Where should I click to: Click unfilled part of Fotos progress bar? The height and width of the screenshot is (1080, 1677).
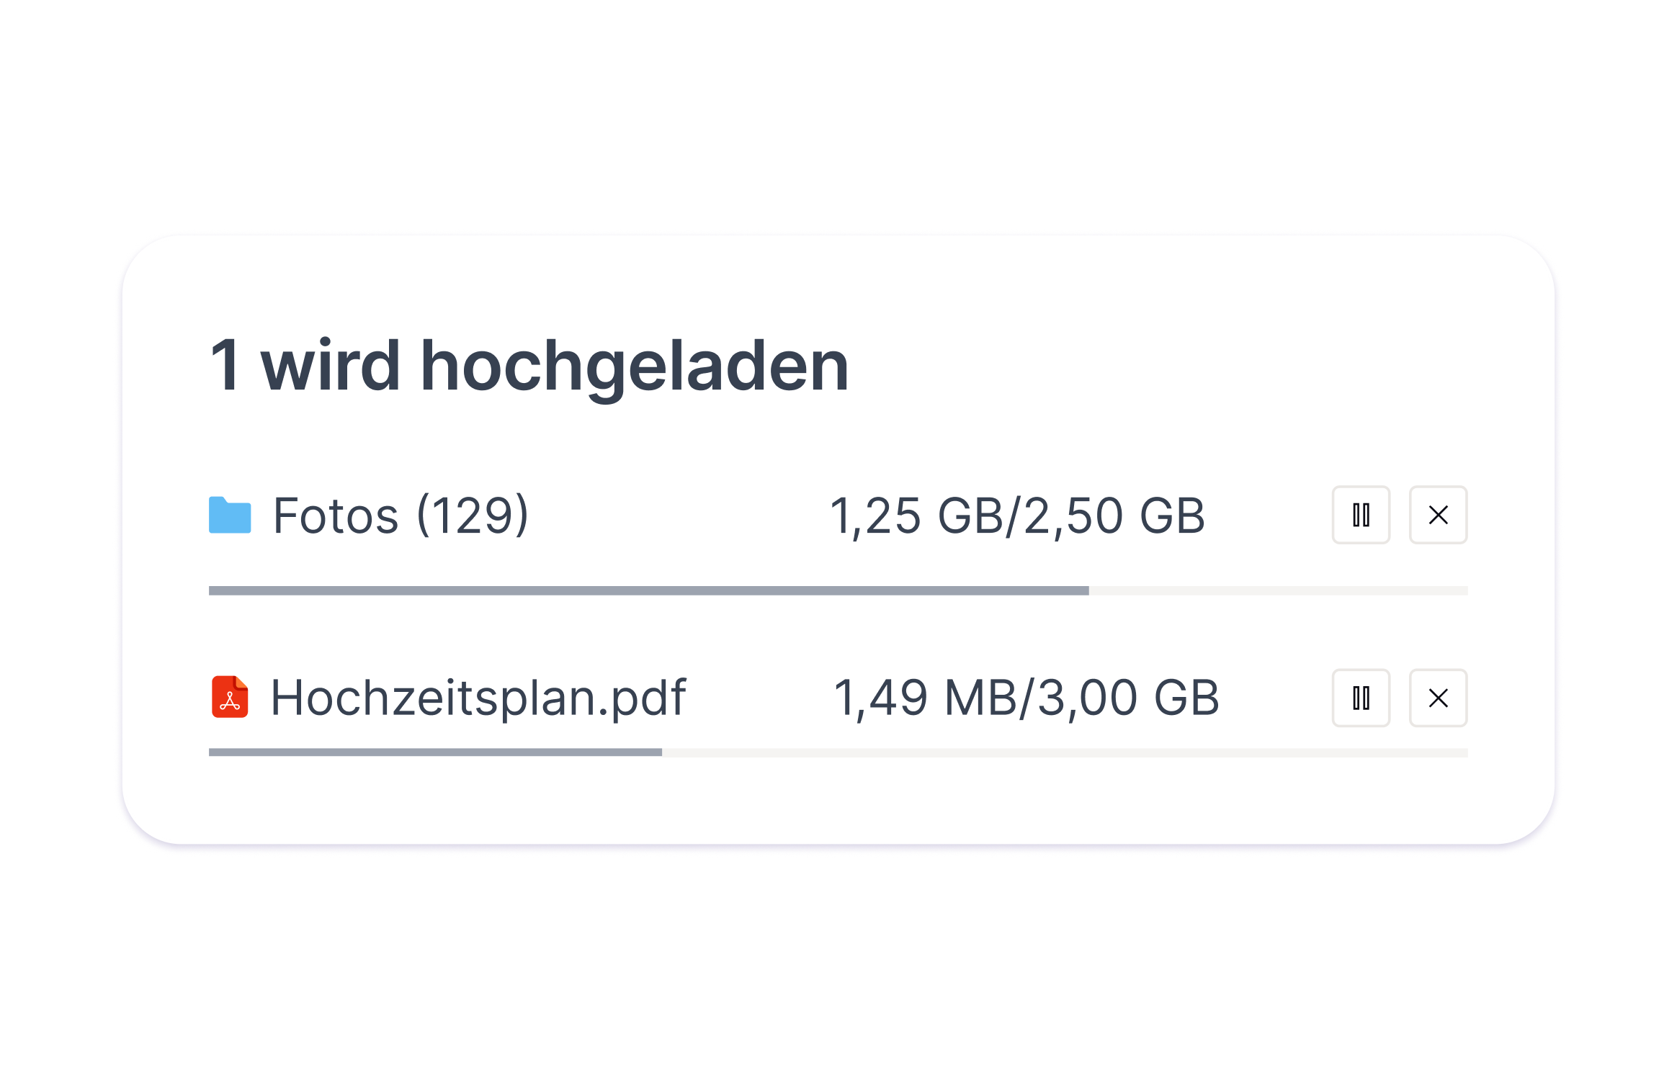(1279, 590)
